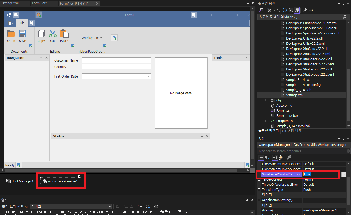This screenshot has width=351, height=215.
Task: Click the application menu icon left of File tab
Action: click(x=10, y=23)
